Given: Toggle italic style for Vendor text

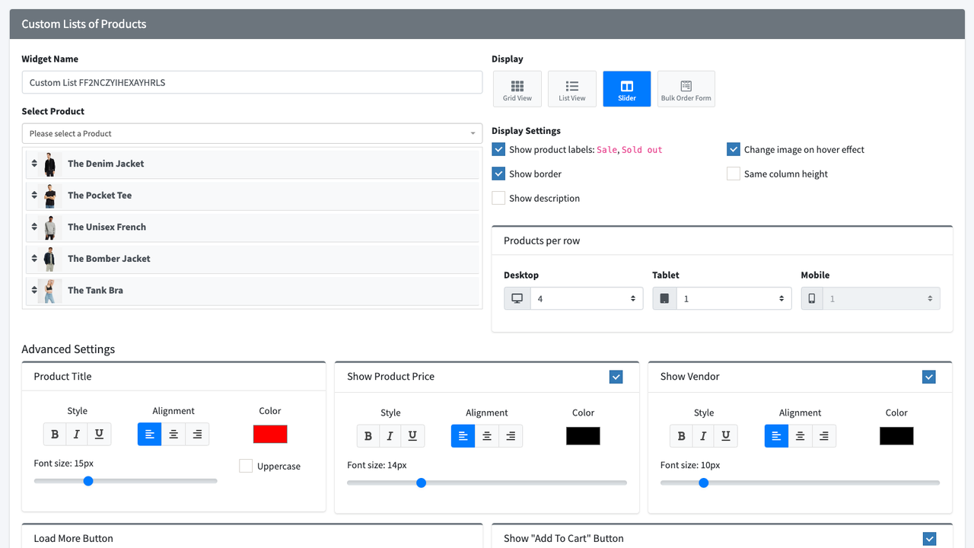Looking at the screenshot, I should (704, 436).
